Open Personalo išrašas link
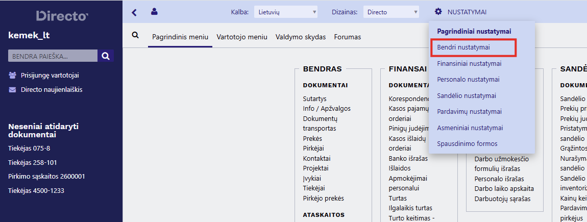The image size is (587, 222). tap(499, 179)
